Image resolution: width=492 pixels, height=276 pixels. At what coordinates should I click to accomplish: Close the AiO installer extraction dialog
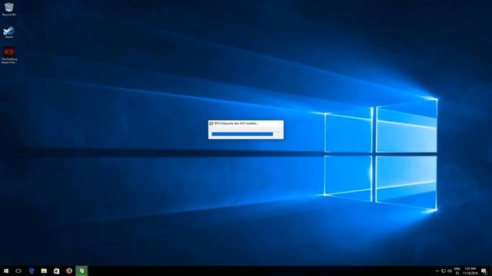point(280,123)
